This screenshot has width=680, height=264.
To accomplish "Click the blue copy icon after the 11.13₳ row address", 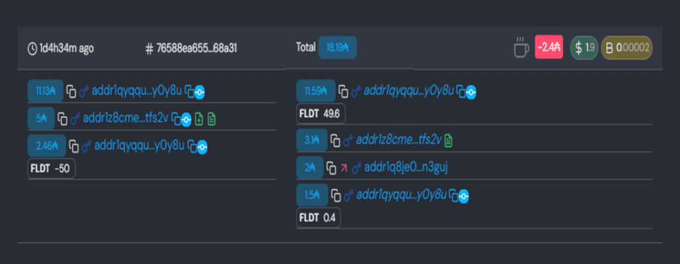I will coord(189,91).
